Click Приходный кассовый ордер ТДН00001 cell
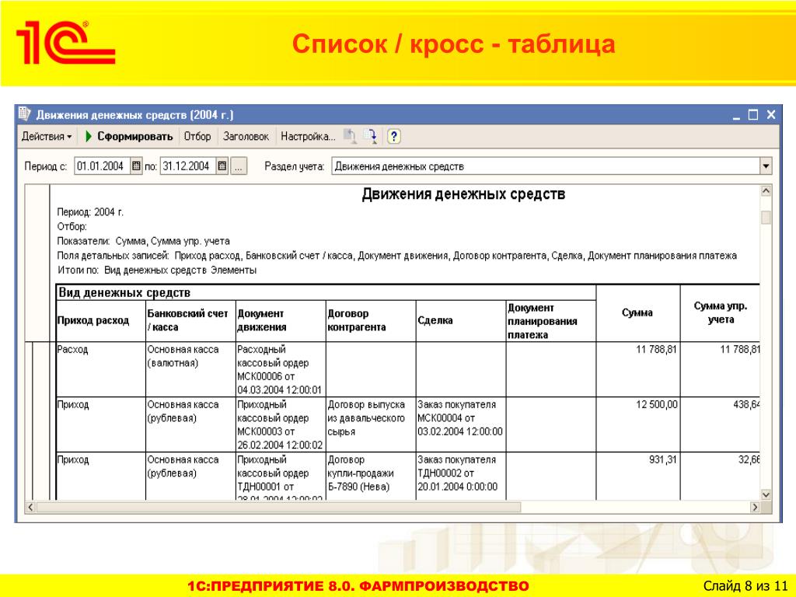796x597 pixels. click(x=281, y=477)
